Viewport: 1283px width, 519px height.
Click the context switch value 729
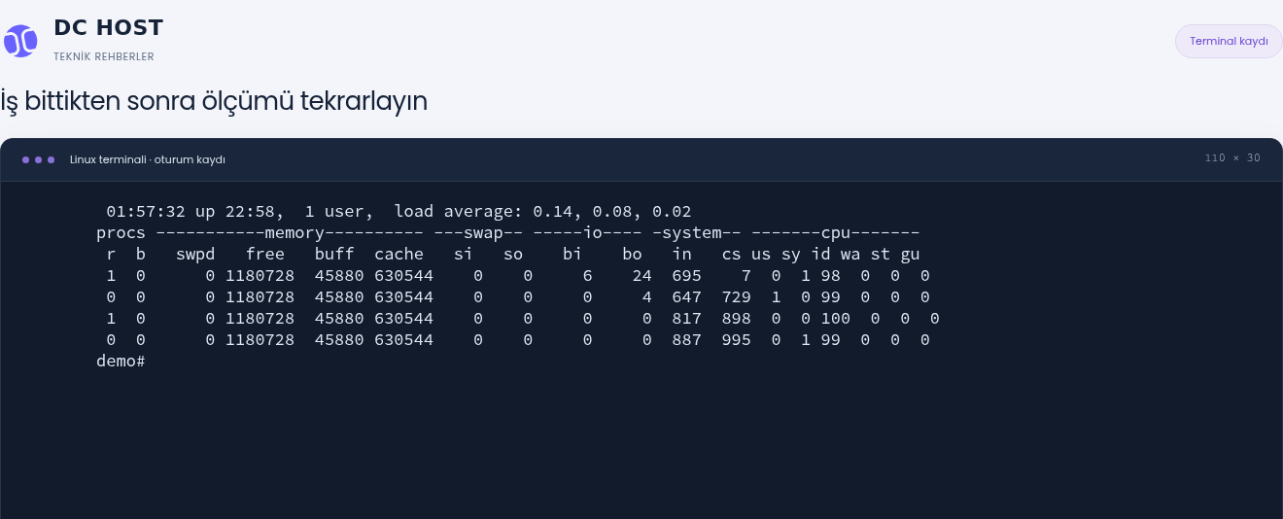[736, 297]
